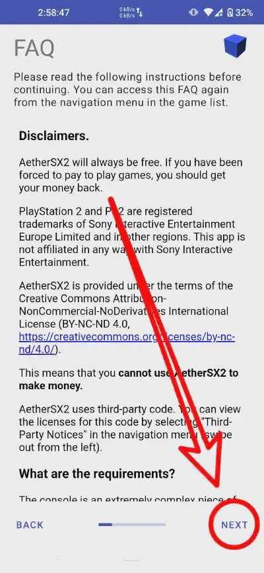Tap the system home pill at screen bottom
This screenshot has height=573, width=264.
coord(132,558)
